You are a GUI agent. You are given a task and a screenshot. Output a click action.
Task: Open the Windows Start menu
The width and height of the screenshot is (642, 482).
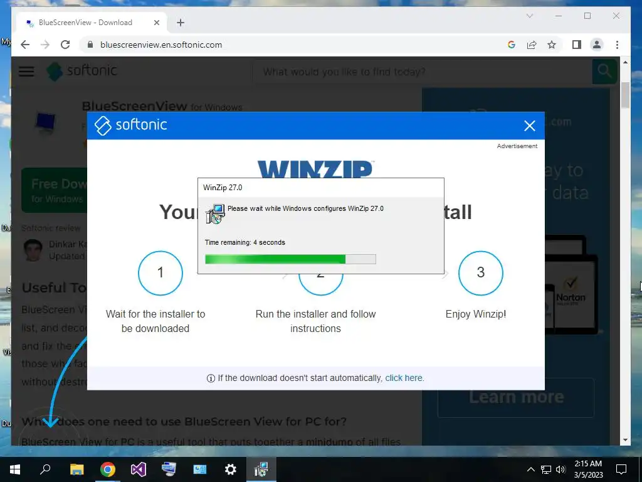[15, 469]
